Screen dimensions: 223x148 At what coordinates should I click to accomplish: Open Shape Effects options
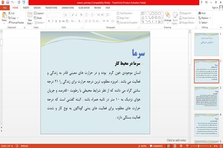tap(188, 23)
